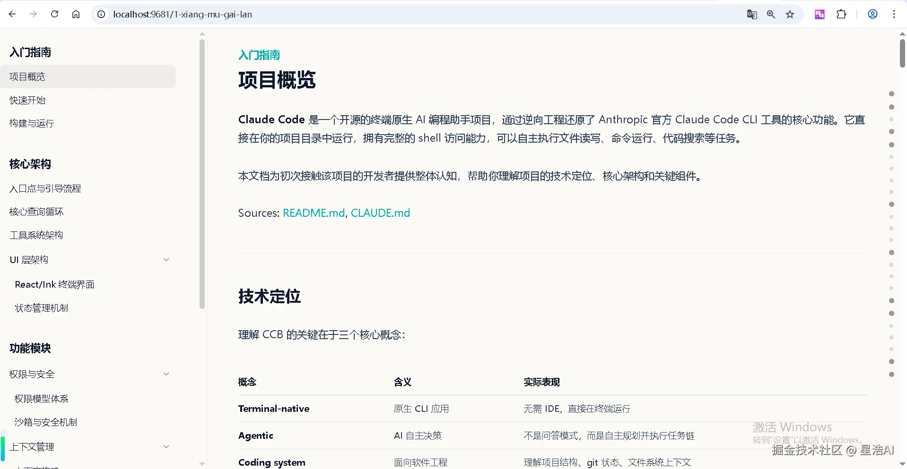Screen dimensions: 907x469
Task: Open 权限模型体系 sub-page
Action: tap(42, 399)
